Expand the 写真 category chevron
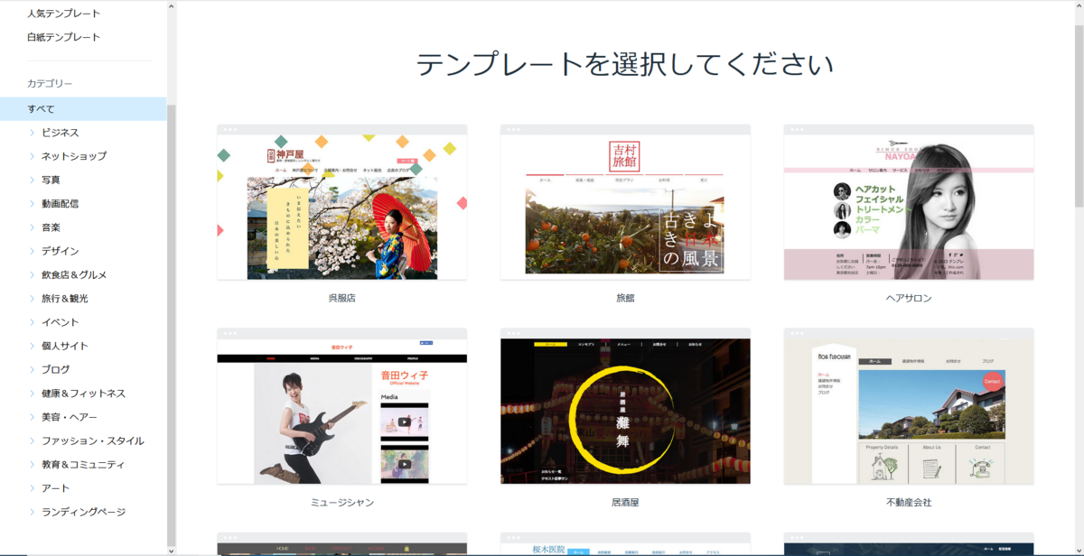Viewport: 1084px width, 556px height. pyautogui.click(x=32, y=180)
